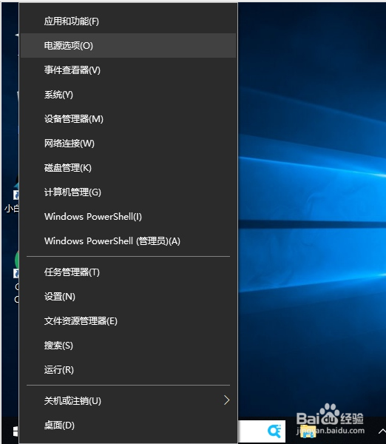Select 磁盘管理(K) entry
This screenshot has height=444, width=386.
tap(128, 168)
